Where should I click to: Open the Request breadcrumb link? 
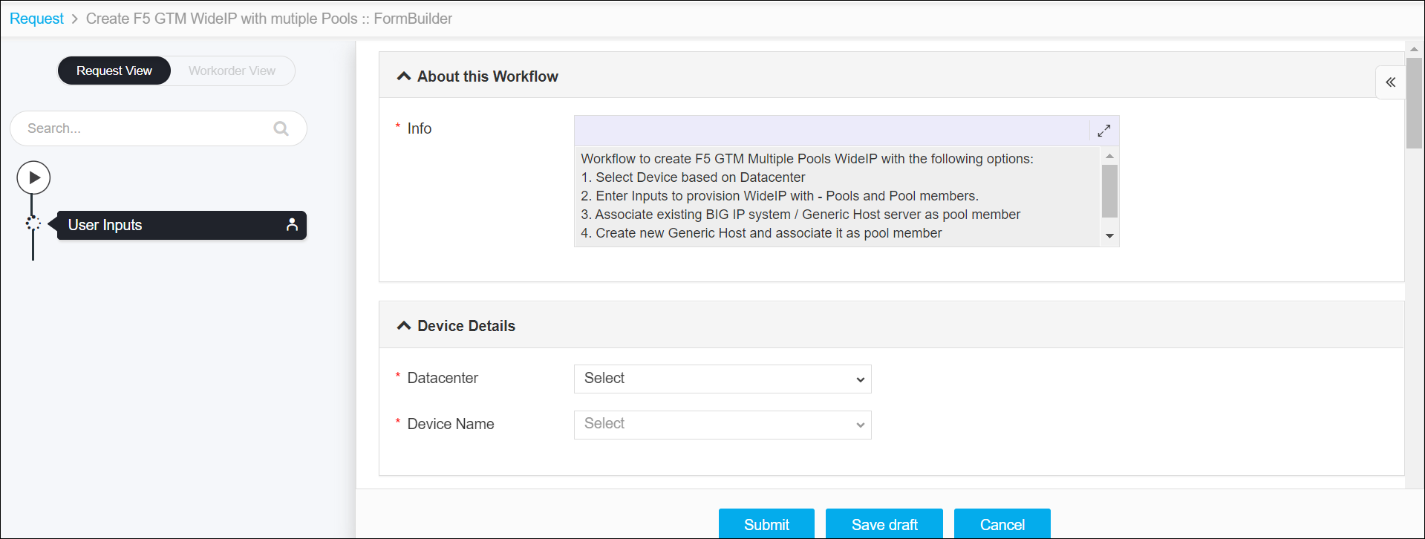click(36, 19)
